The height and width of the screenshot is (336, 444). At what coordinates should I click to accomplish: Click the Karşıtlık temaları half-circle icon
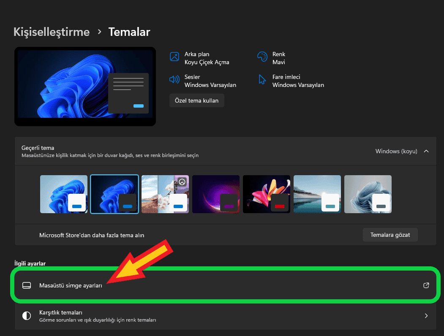(x=27, y=316)
